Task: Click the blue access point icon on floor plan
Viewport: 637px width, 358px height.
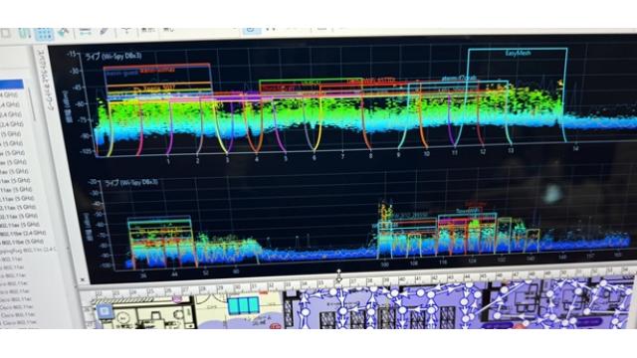Action: 105,311
